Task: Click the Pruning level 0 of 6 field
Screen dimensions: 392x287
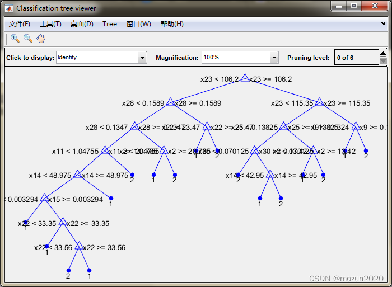Action: pos(357,58)
